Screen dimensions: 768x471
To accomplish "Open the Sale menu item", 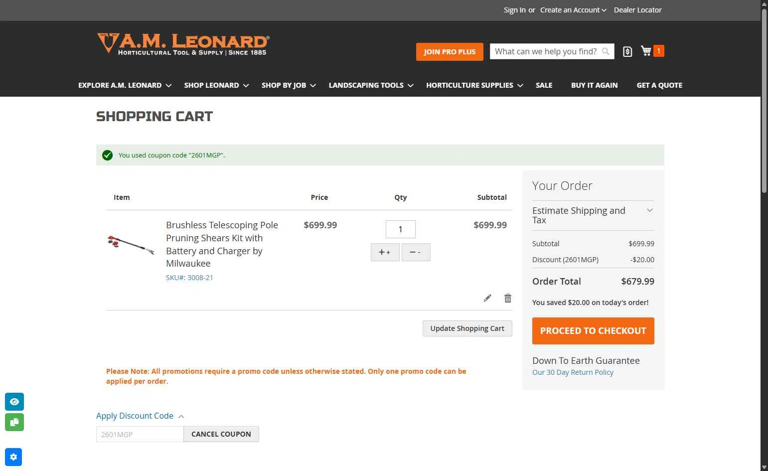I will (x=544, y=85).
